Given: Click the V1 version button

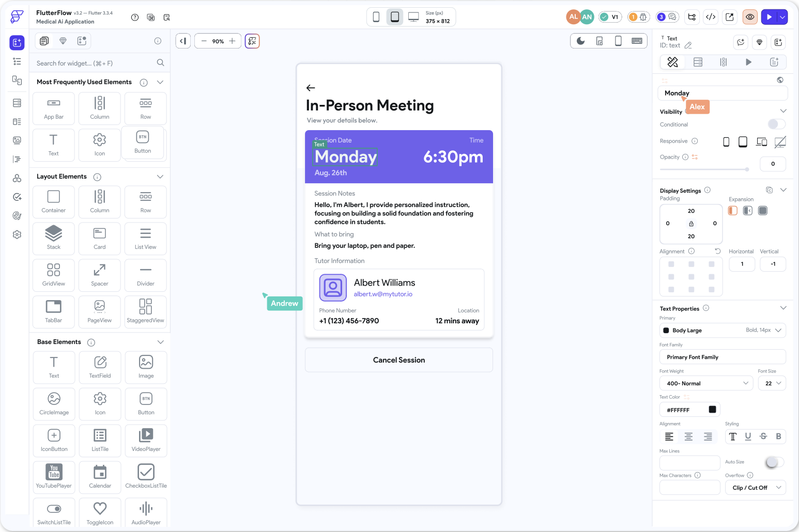Looking at the screenshot, I should [x=610, y=17].
